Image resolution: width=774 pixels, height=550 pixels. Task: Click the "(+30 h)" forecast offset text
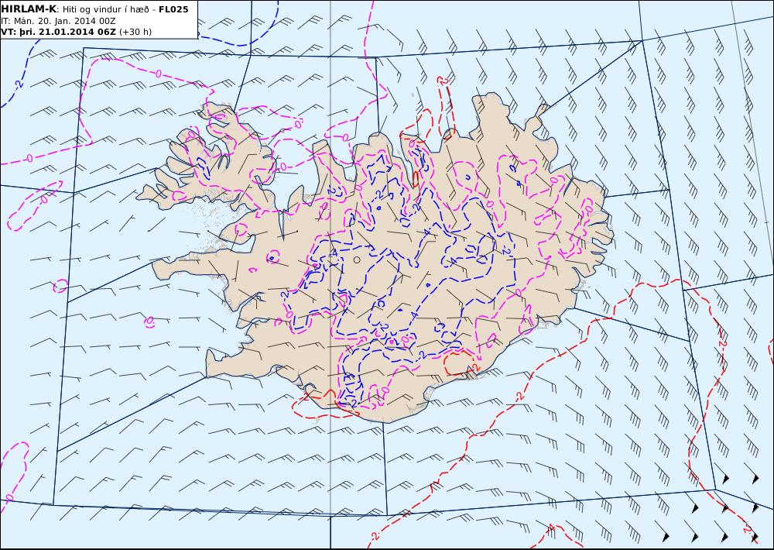click(135, 32)
